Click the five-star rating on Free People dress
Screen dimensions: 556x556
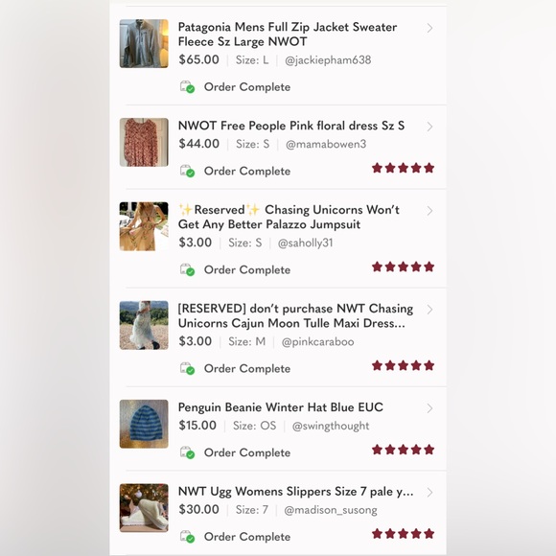[x=404, y=168]
